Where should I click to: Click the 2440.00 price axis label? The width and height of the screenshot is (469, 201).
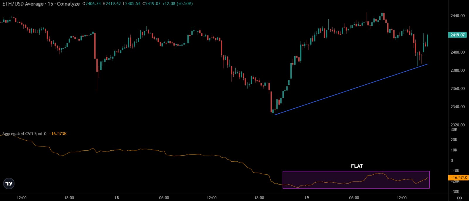coord(458,16)
